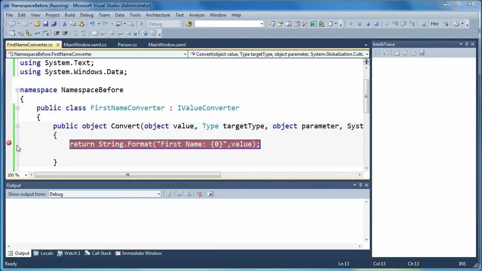Viewport: 482px width, 271px height.
Task: Click the Find in Files icon
Action: pos(189,24)
